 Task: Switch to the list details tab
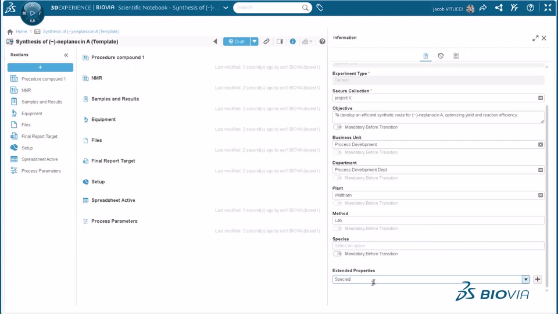click(x=456, y=56)
